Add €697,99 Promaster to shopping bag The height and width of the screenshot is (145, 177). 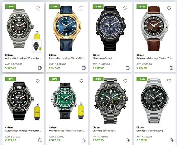click(40, 68)
